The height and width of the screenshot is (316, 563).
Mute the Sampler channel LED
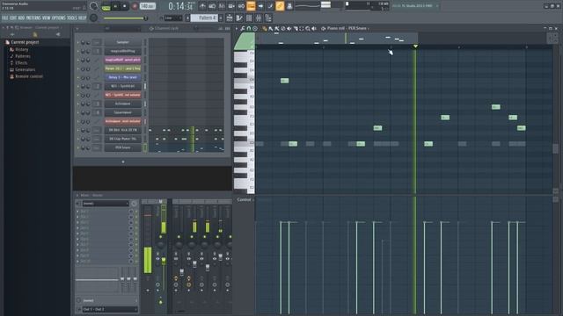click(x=78, y=42)
